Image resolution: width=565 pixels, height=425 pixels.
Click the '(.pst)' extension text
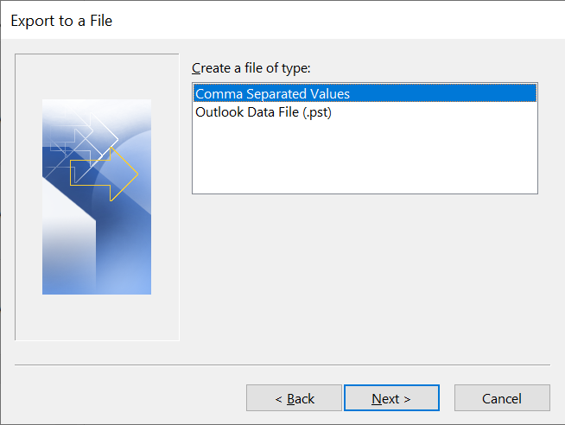pos(314,112)
